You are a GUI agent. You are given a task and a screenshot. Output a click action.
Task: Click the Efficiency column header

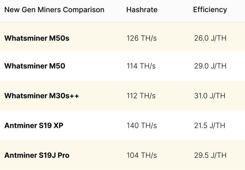[210, 10]
